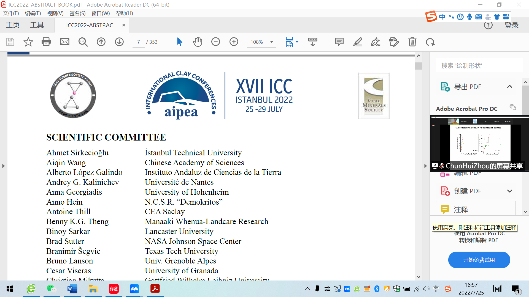The width and height of the screenshot is (529, 297).
Task: Zoom out with the minus circle
Action: (216, 42)
